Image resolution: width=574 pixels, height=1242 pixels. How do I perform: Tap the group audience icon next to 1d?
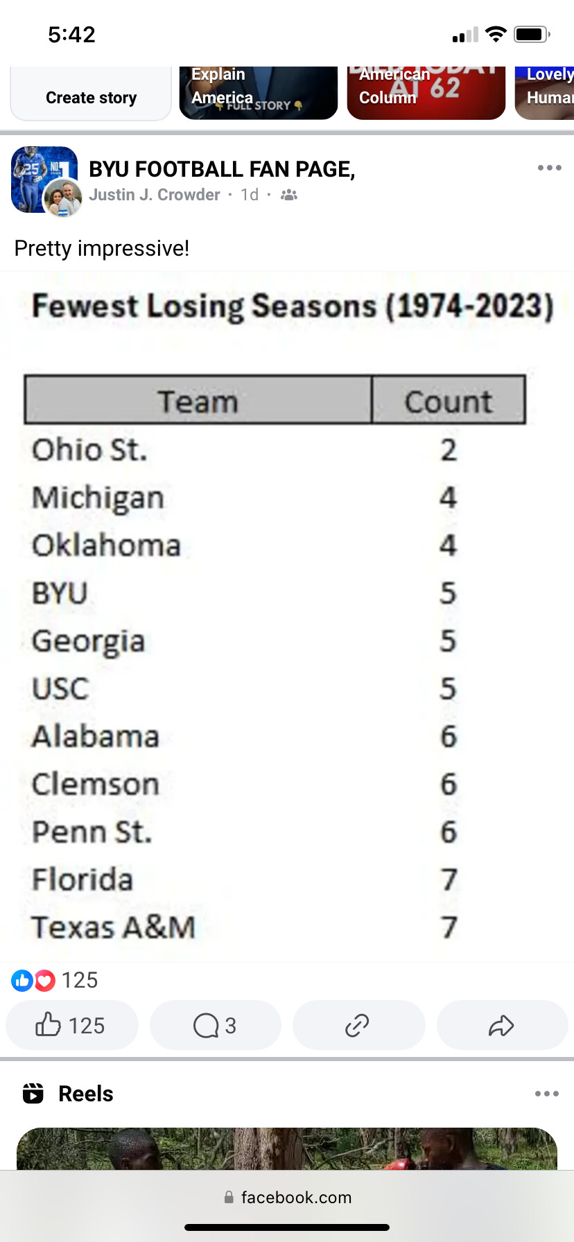[x=289, y=195]
